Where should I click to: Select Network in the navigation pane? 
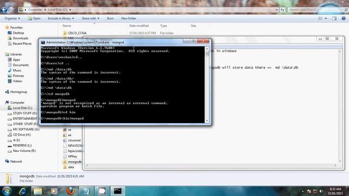coord(13,162)
